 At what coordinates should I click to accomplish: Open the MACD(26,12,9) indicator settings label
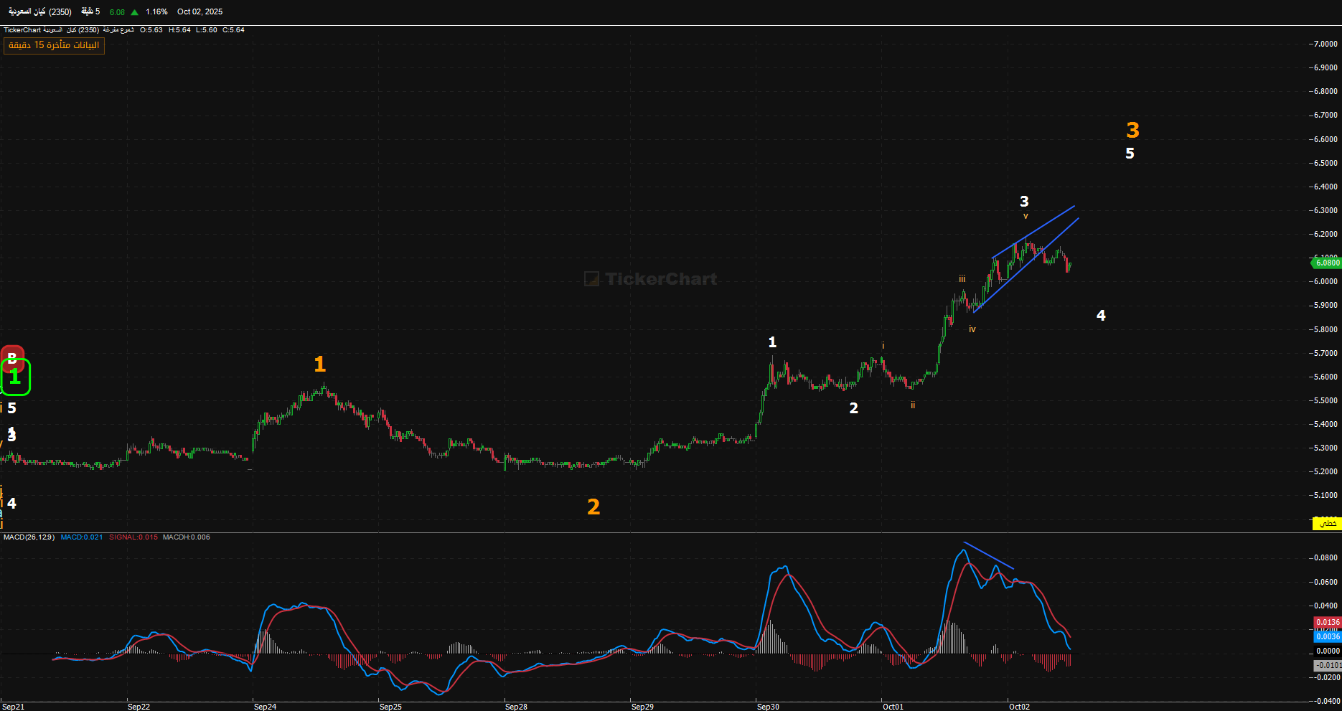(x=29, y=537)
